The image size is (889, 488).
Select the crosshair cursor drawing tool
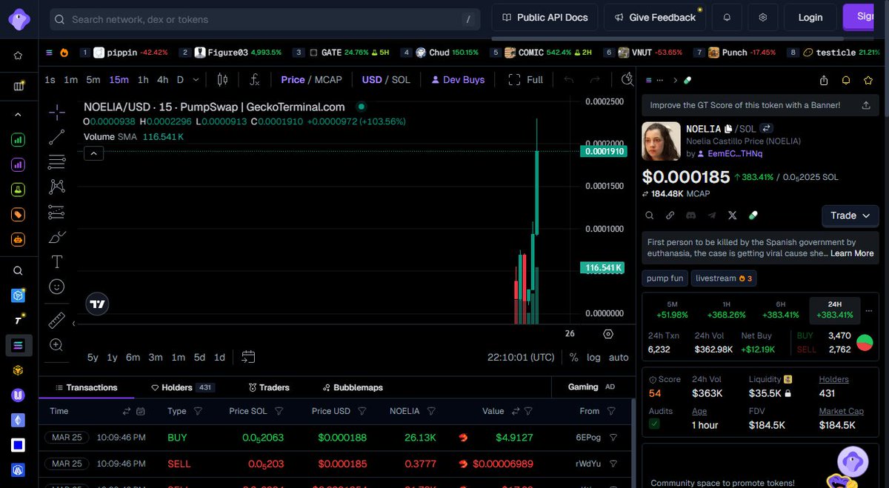click(x=57, y=113)
